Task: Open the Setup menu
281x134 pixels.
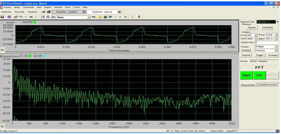Action: point(17,7)
